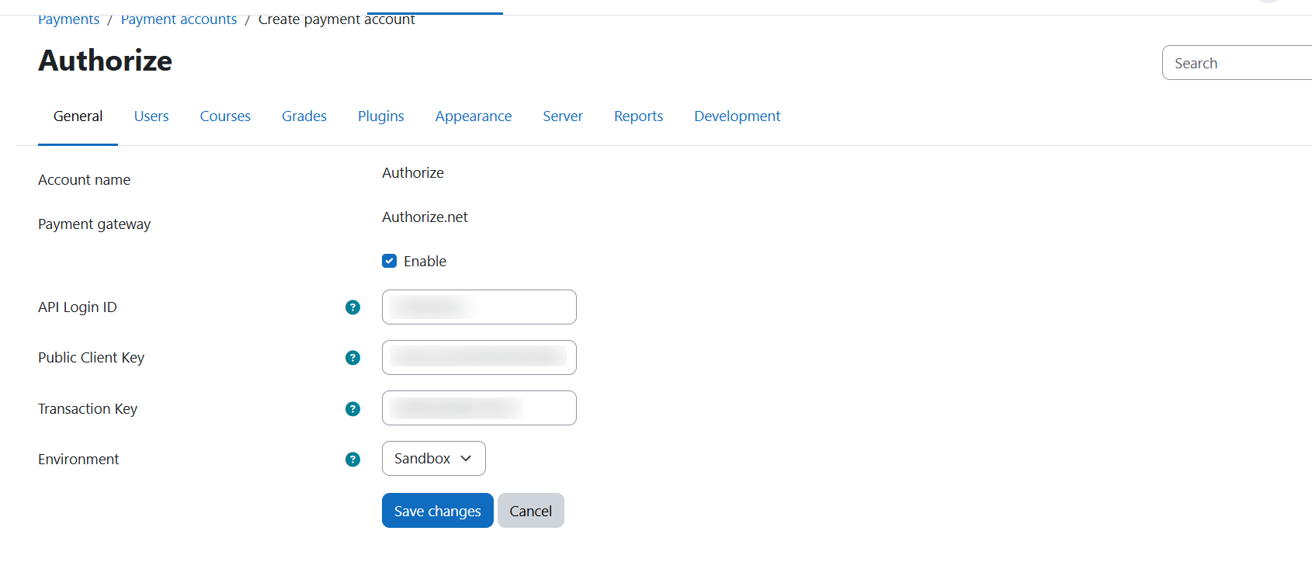Follow the Payments breadcrumb link

point(69,19)
